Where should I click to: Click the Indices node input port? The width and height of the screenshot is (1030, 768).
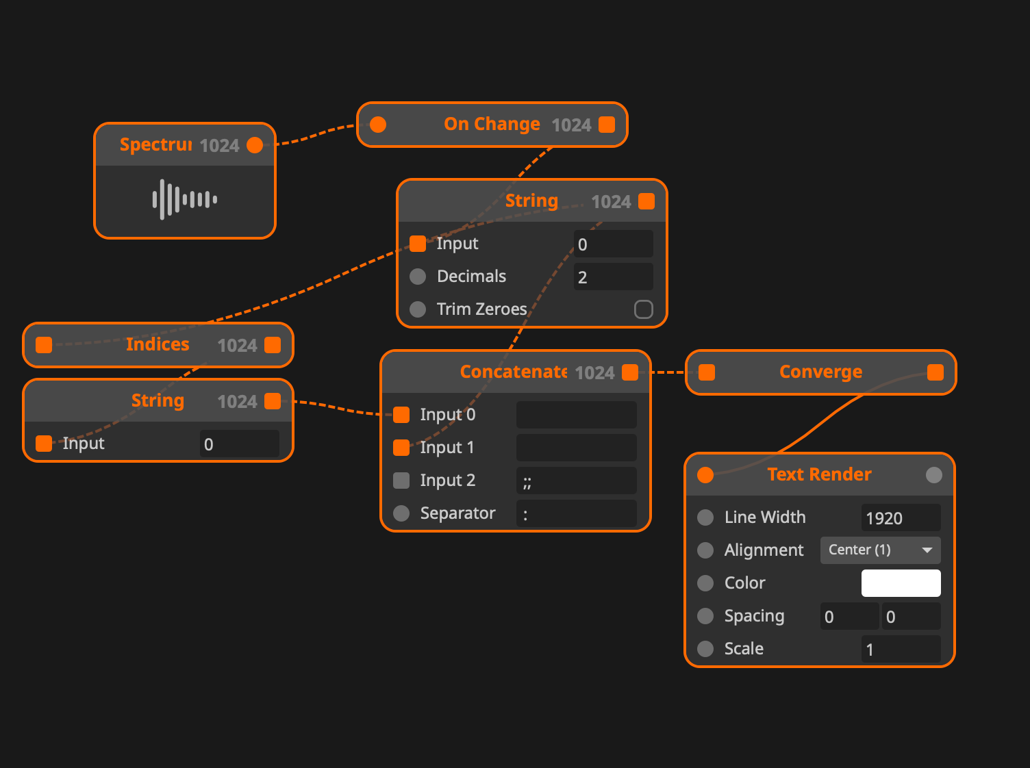tap(44, 345)
